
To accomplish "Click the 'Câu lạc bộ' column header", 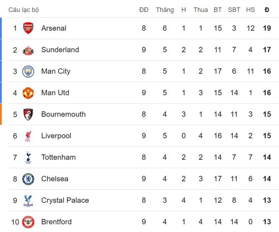I will pos(23,10).
